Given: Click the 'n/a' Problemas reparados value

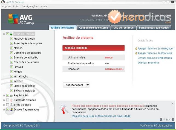Looking at the screenshot, I should tap(107, 63).
